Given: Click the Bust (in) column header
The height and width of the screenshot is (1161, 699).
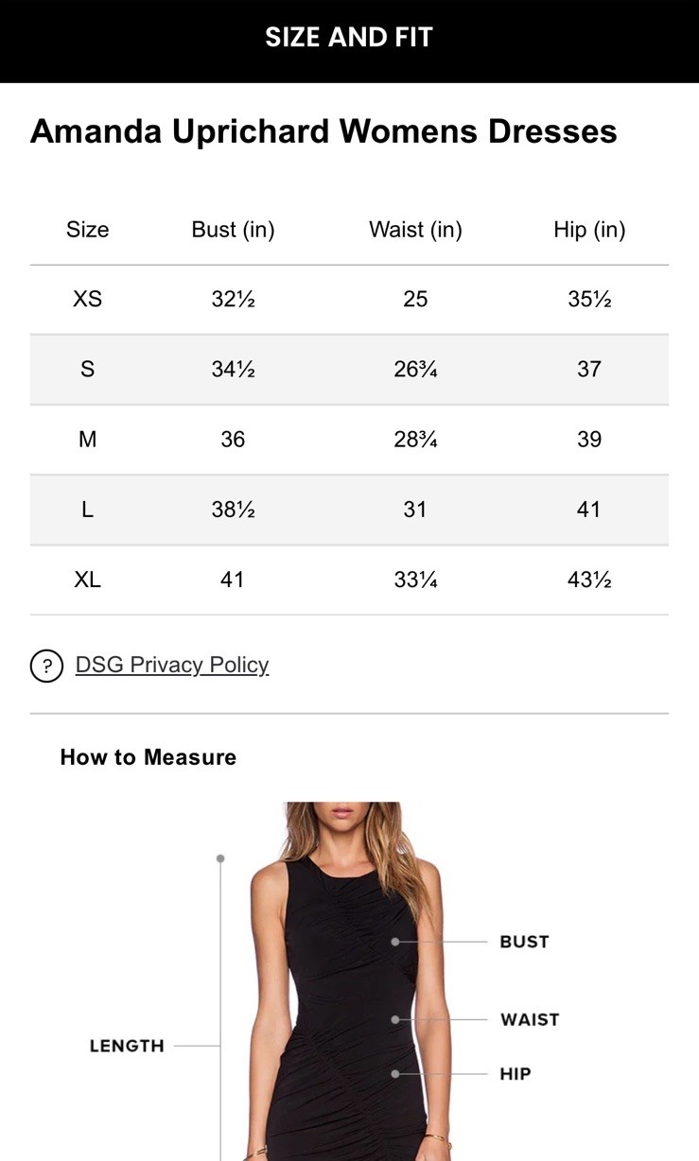Looking at the screenshot, I should tap(233, 230).
